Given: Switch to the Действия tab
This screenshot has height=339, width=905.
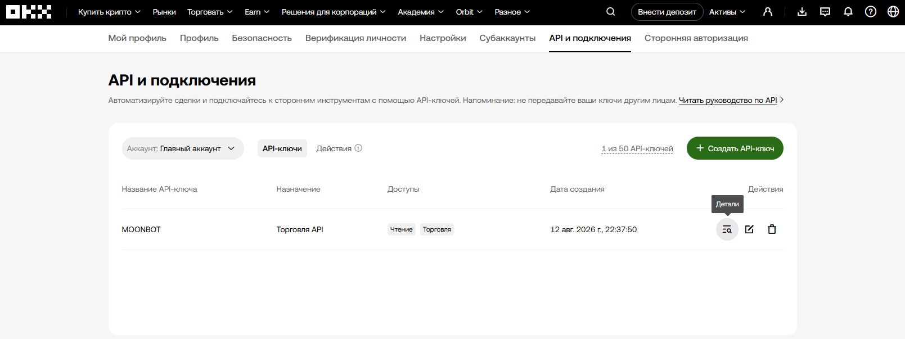Looking at the screenshot, I should point(334,148).
